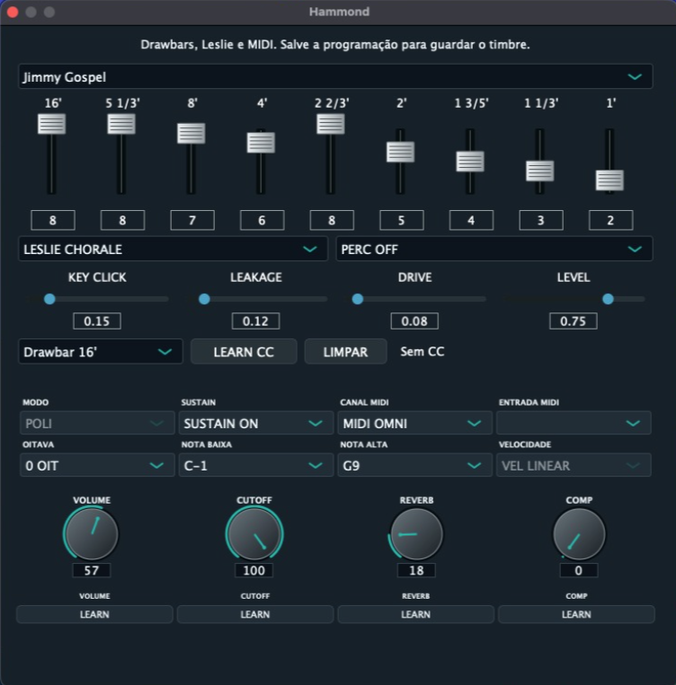Image resolution: width=676 pixels, height=685 pixels.
Task: Click the 1 1/3' value box showing 3
Action: click(541, 220)
